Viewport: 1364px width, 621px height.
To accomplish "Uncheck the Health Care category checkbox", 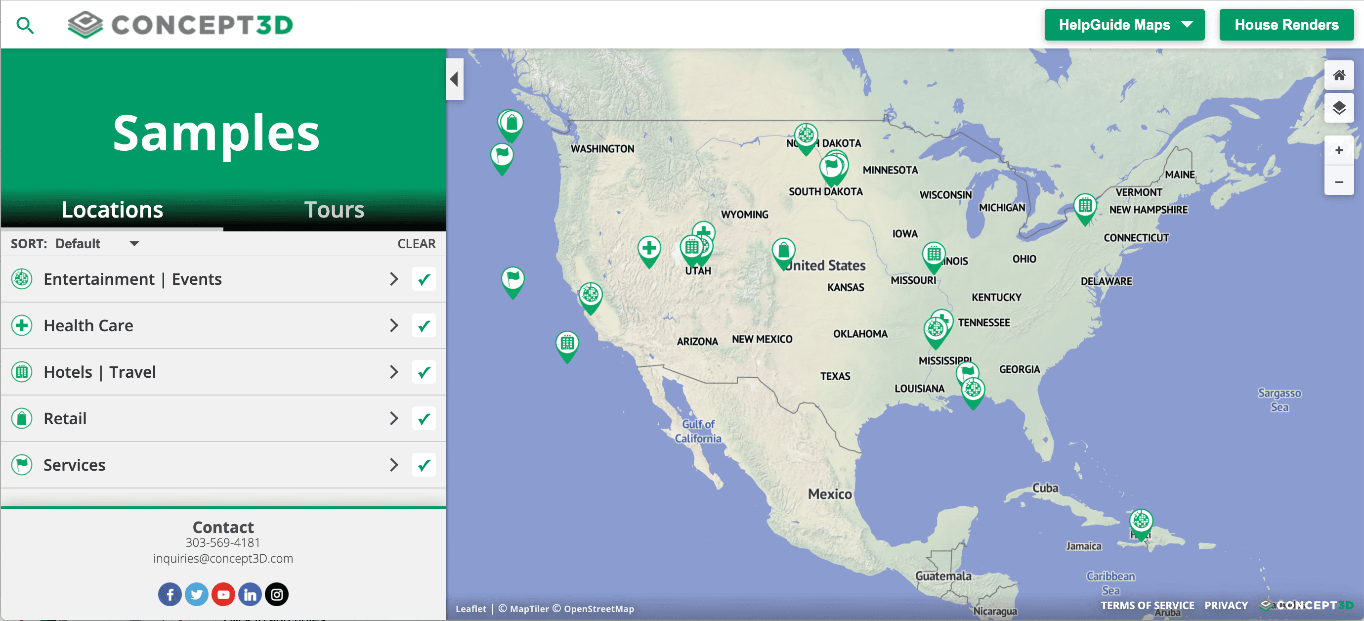I will [x=424, y=325].
